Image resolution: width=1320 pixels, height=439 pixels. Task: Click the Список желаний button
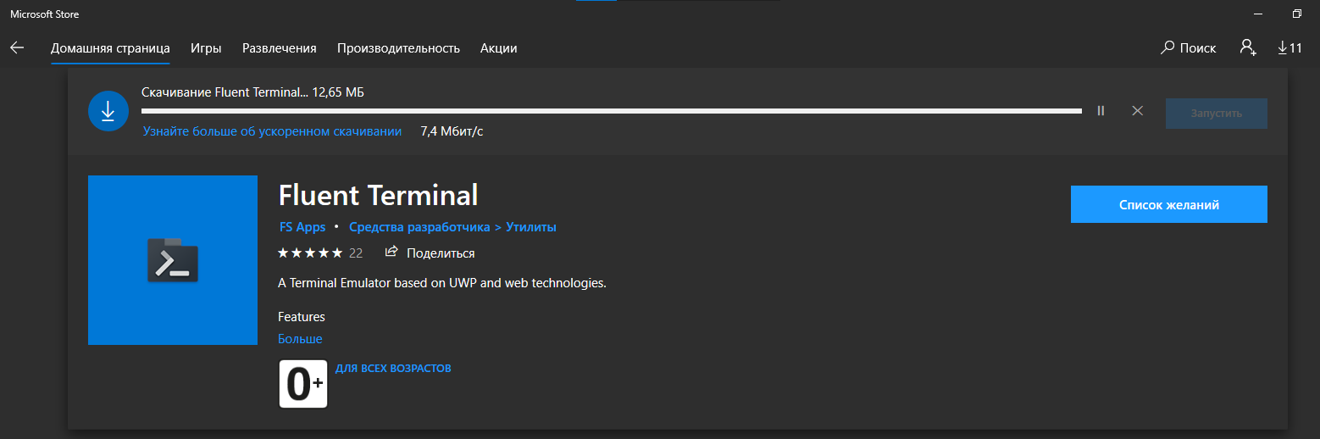click(1168, 204)
